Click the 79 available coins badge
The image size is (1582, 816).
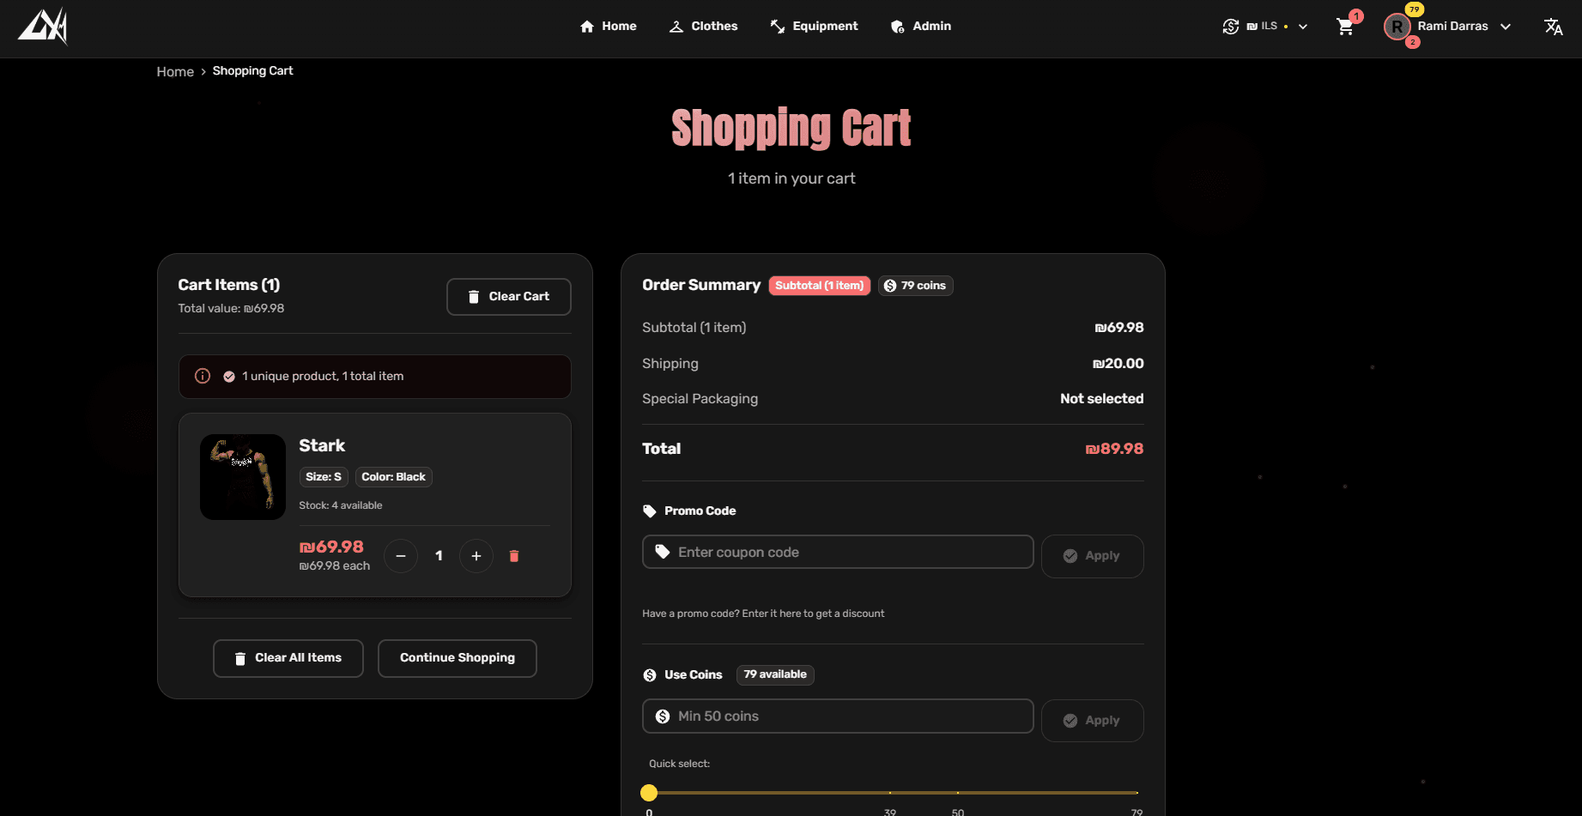774,674
